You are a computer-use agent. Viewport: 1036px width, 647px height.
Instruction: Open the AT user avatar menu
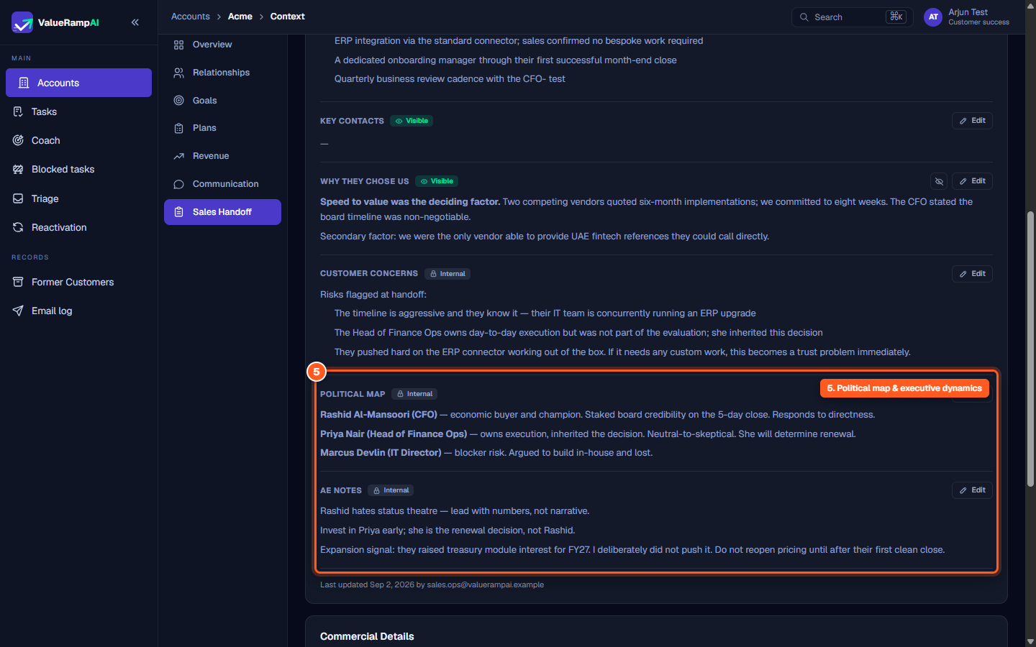coord(933,17)
